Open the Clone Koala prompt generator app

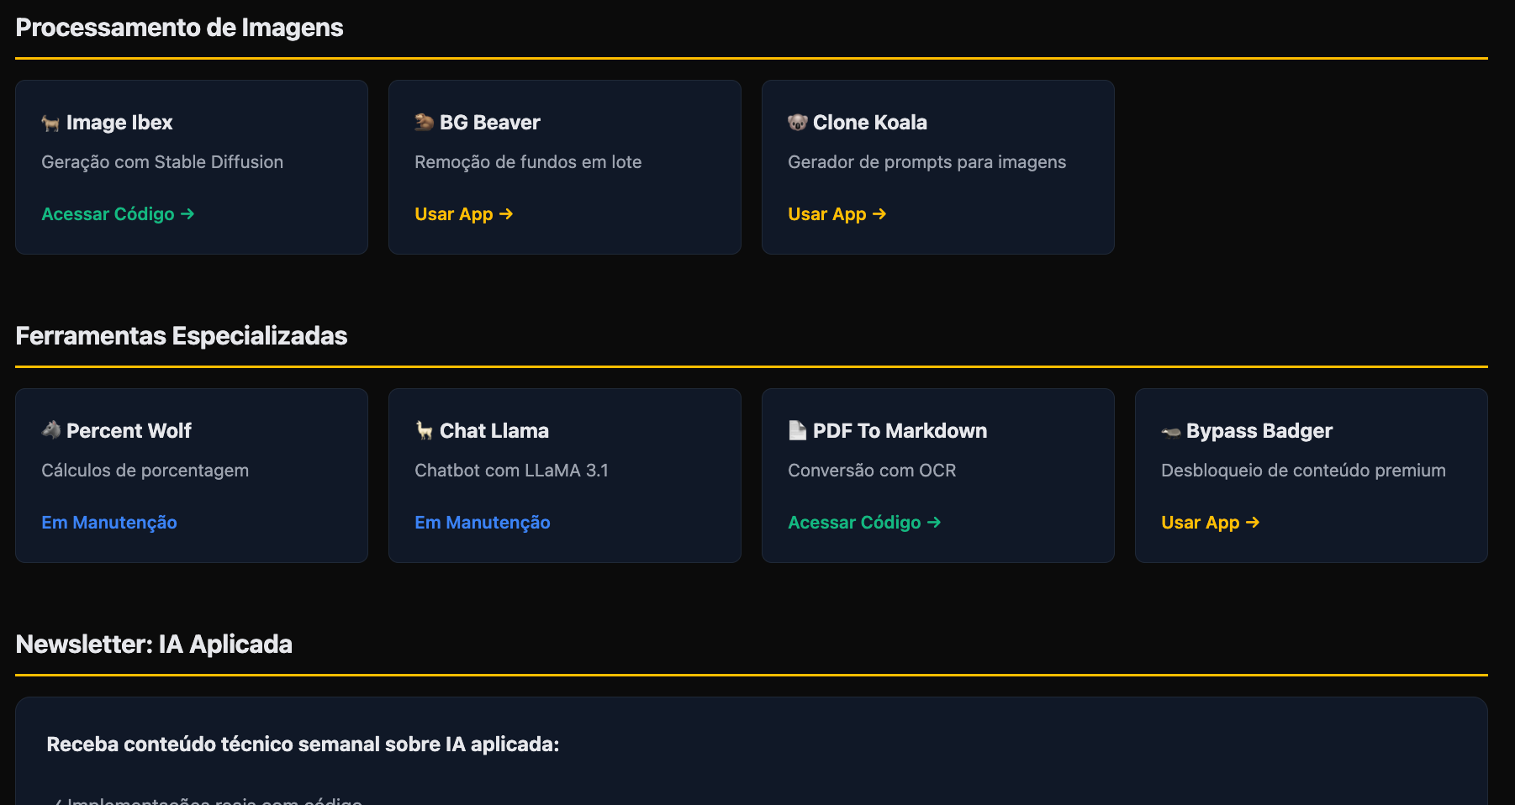(x=836, y=213)
